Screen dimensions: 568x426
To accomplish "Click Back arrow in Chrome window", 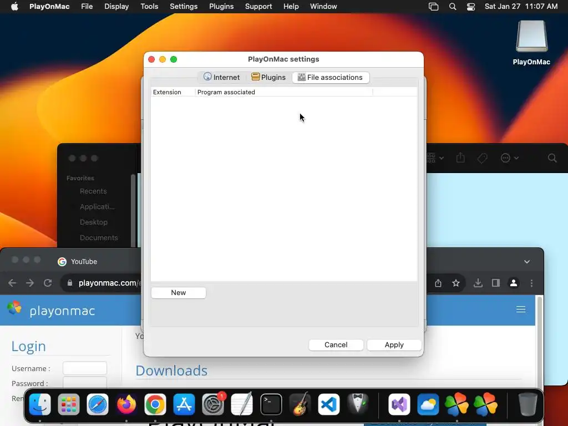I will pos(12,283).
